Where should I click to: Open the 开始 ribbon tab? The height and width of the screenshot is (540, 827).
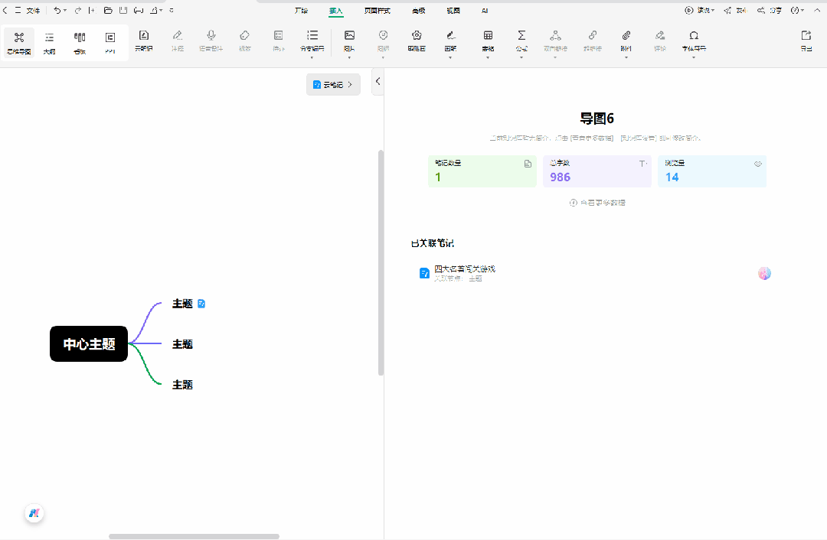(301, 11)
